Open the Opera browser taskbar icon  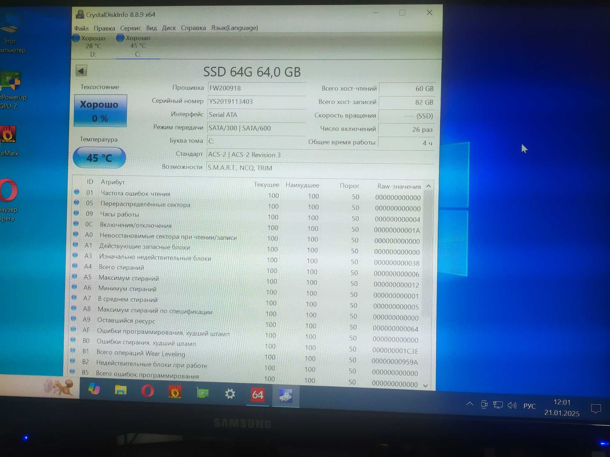pos(148,391)
